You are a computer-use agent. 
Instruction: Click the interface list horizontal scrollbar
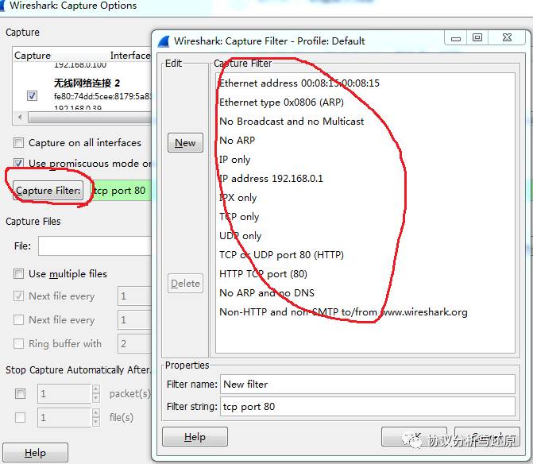coord(90,118)
